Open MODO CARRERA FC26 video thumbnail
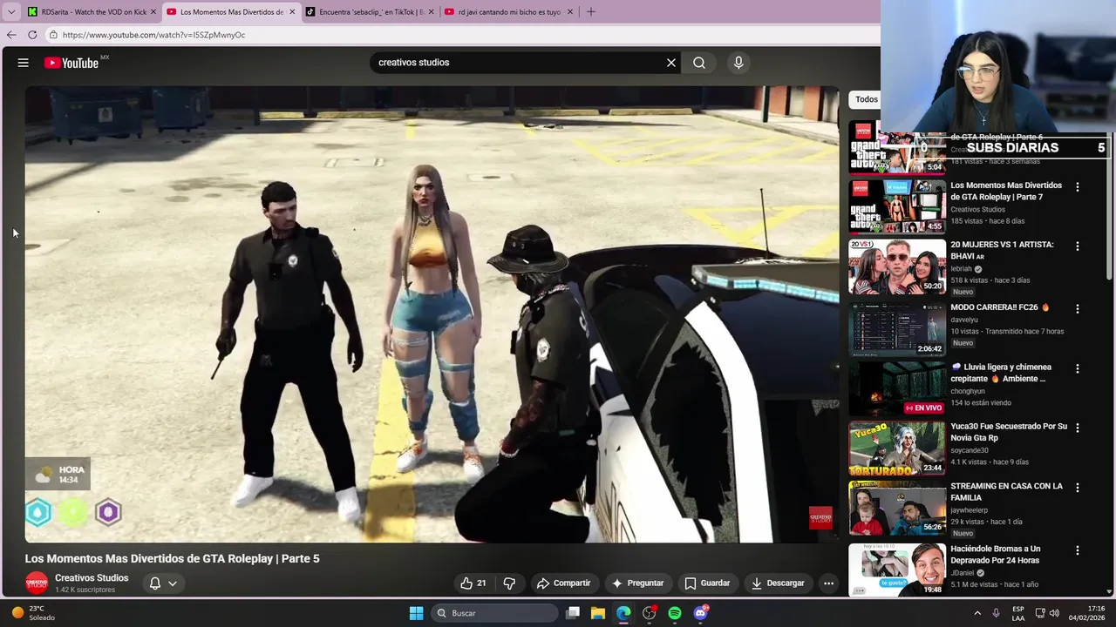Image resolution: width=1116 pixels, height=627 pixels. coord(897,329)
